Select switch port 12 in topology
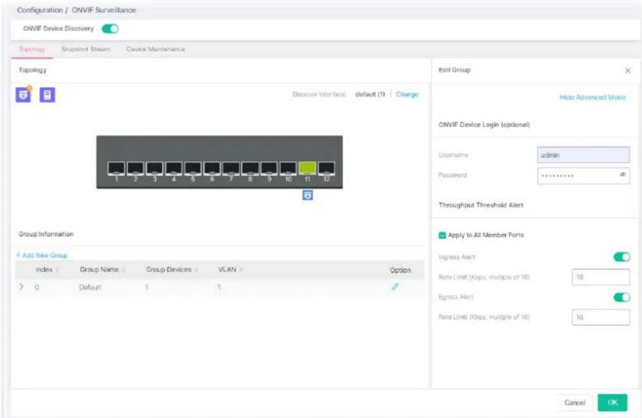The height and width of the screenshot is (418, 642). click(326, 168)
